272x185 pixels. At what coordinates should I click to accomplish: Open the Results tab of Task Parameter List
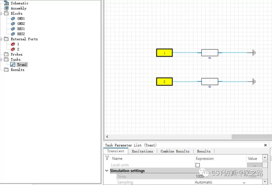[x=204, y=151]
